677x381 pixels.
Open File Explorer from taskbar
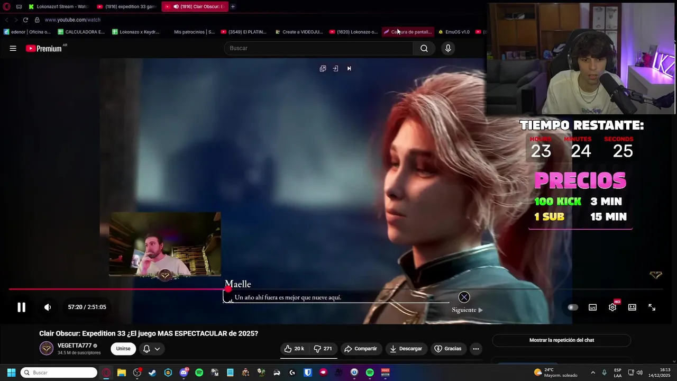click(x=122, y=373)
